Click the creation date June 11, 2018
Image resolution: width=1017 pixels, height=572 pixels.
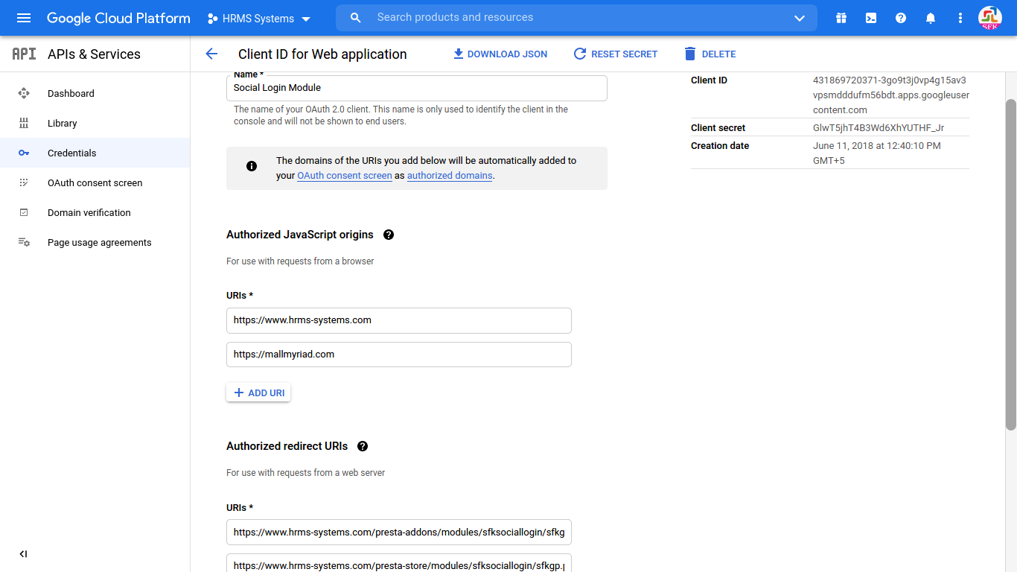pyautogui.click(x=877, y=153)
